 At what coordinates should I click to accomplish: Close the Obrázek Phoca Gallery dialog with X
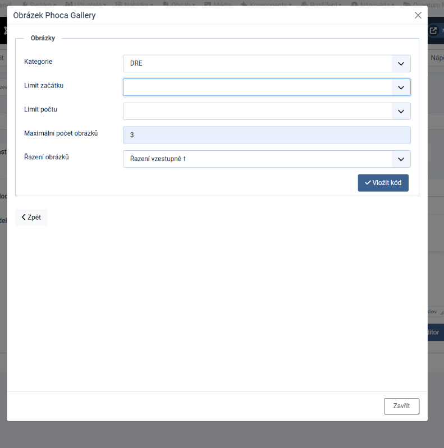point(418,16)
